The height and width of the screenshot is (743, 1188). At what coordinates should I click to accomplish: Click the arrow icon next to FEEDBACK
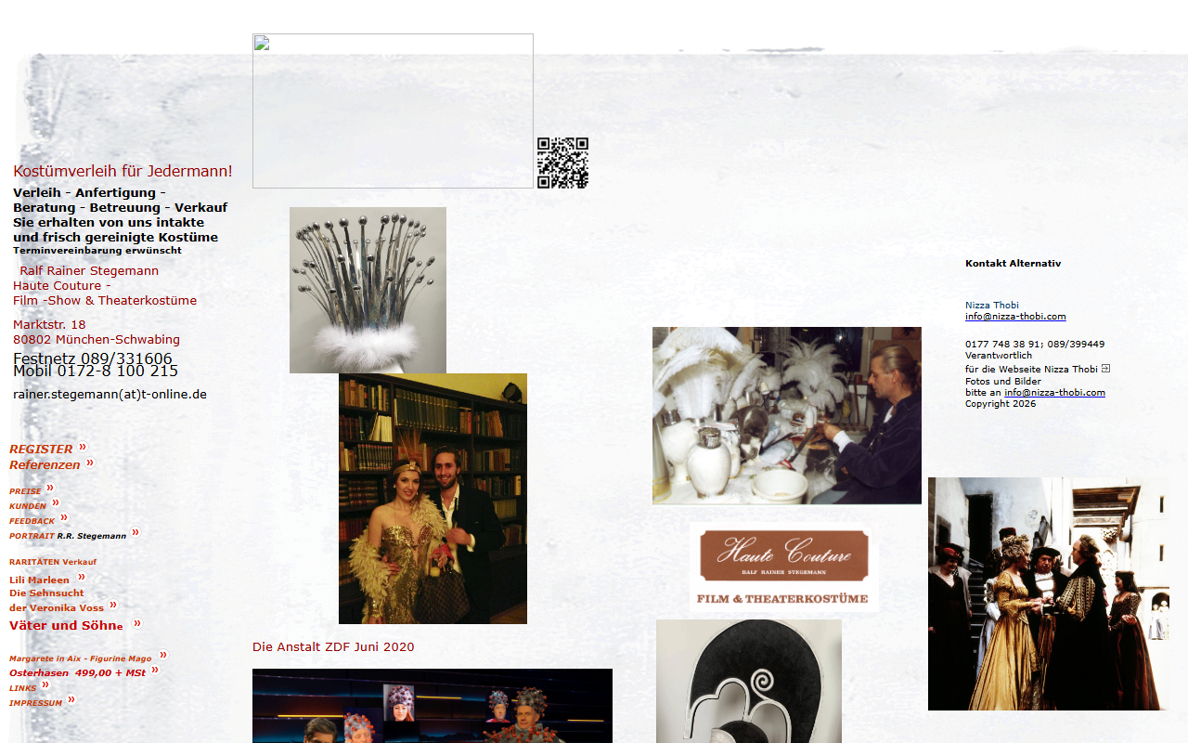[x=64, y=518]
